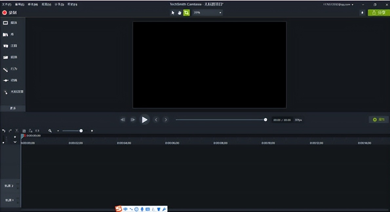Select the arrow Edit mode tool
This screenshot has height=212, width=390.
coord(173,13)
